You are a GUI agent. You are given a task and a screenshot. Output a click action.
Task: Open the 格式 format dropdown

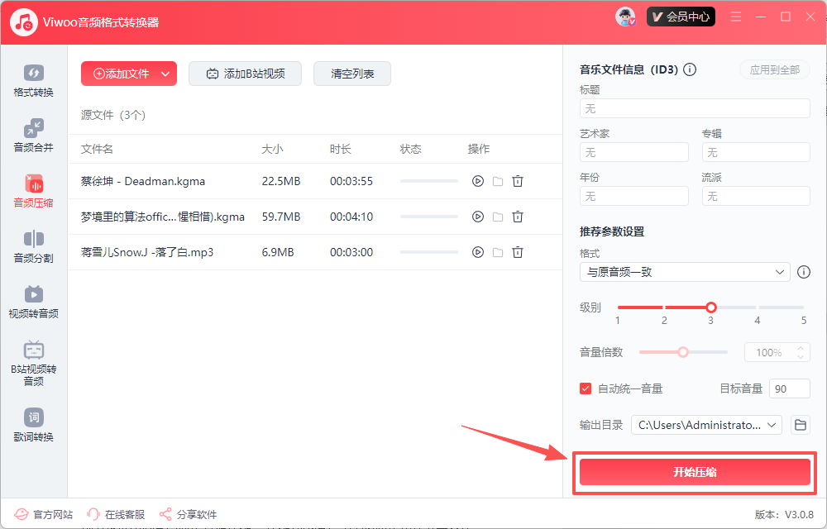(685, 272)
